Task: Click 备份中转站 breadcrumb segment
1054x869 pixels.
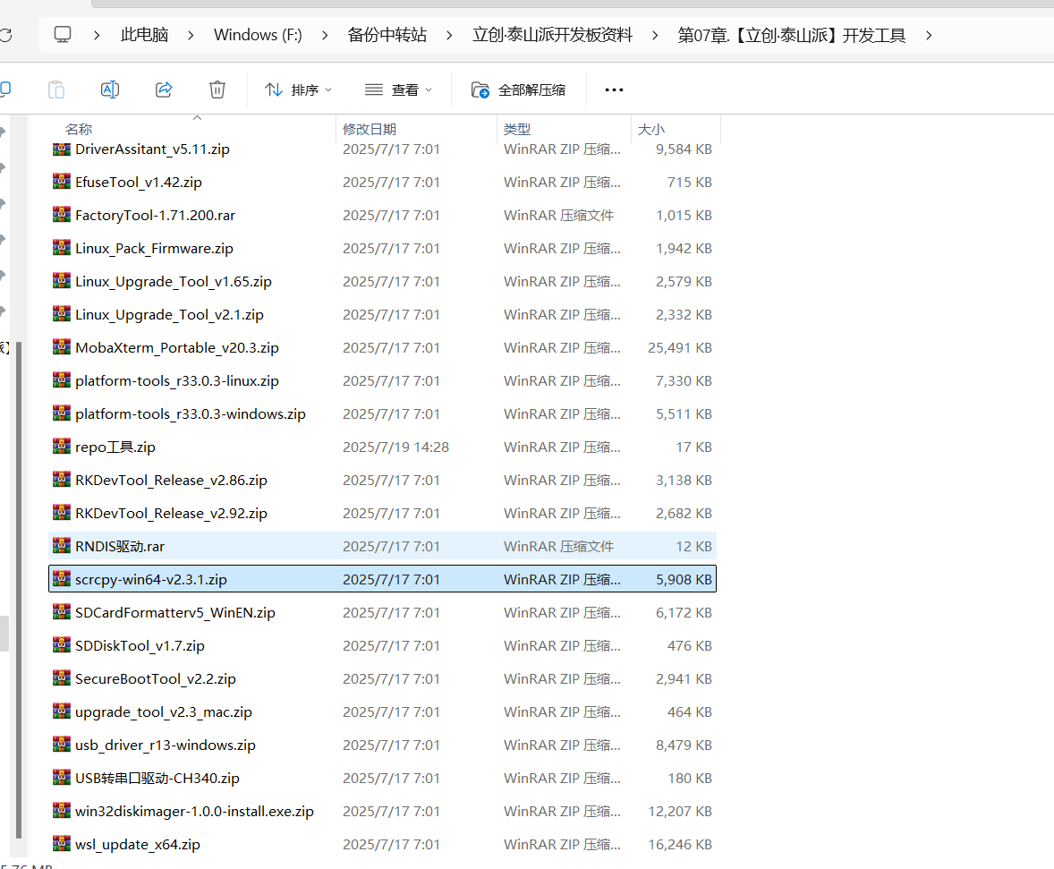Action: (x=387, y=35)
